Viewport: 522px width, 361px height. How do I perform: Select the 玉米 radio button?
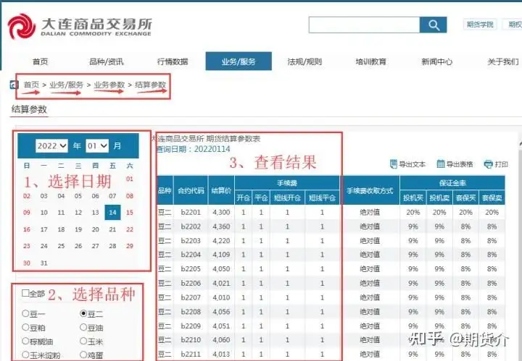tap(83, 341)
